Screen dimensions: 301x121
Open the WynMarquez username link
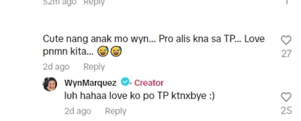[x=90, y=83]
